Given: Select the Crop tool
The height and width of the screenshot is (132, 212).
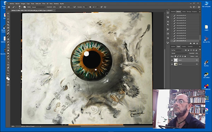Looking at the screenshot, I should pos(8,25).
